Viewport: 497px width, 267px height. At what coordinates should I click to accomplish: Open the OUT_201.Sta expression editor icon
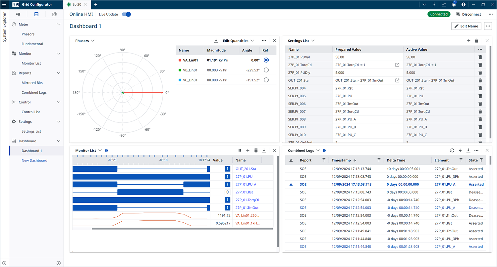click(397, 80)
